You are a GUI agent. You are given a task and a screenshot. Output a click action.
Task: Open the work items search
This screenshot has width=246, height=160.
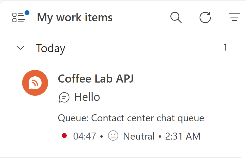(x=176, y=17)
